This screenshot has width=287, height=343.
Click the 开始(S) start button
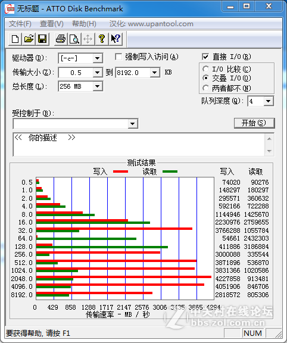coord(254,123)
